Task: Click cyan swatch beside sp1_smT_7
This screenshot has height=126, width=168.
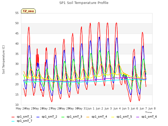Action: pyautogui.click(x=13, y=121)
